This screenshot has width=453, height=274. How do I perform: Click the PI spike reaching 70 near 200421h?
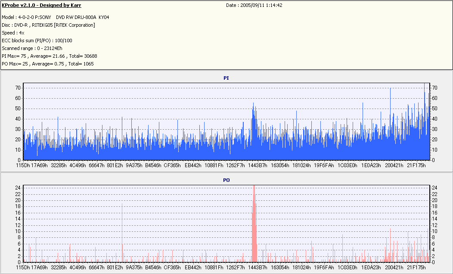pos(390,124)
